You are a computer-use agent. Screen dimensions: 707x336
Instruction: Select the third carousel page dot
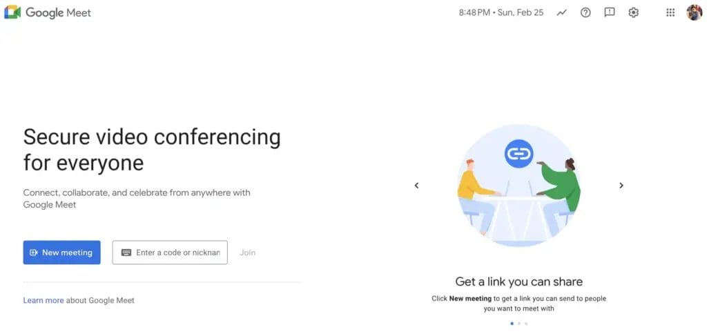(526, 323)
